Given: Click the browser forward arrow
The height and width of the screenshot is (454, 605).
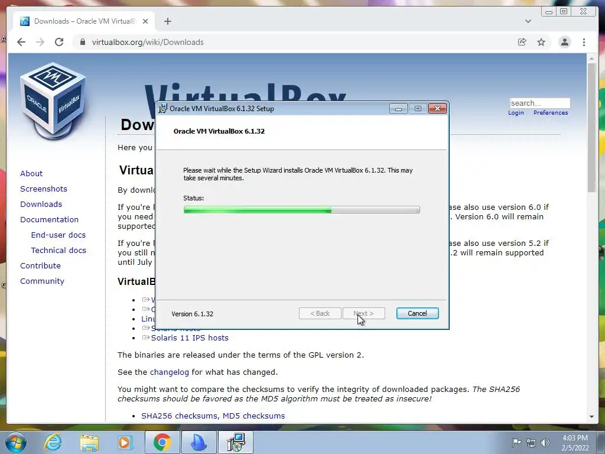Looking at the screenshot, I should [40, 42].
